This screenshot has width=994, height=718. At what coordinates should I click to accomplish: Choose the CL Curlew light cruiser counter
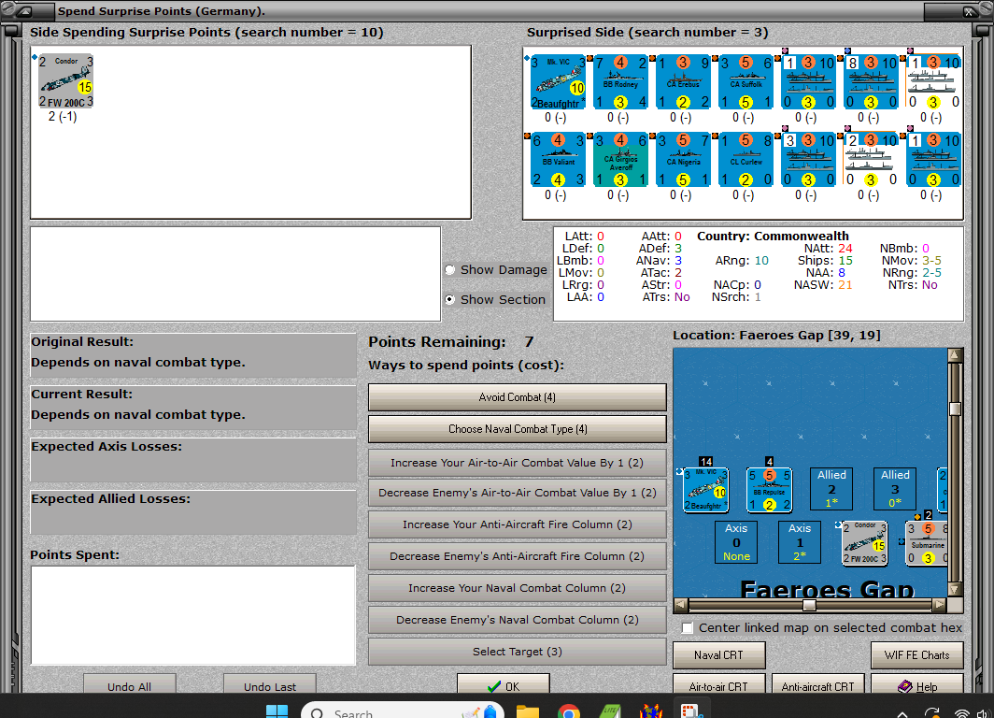point(746,159)
